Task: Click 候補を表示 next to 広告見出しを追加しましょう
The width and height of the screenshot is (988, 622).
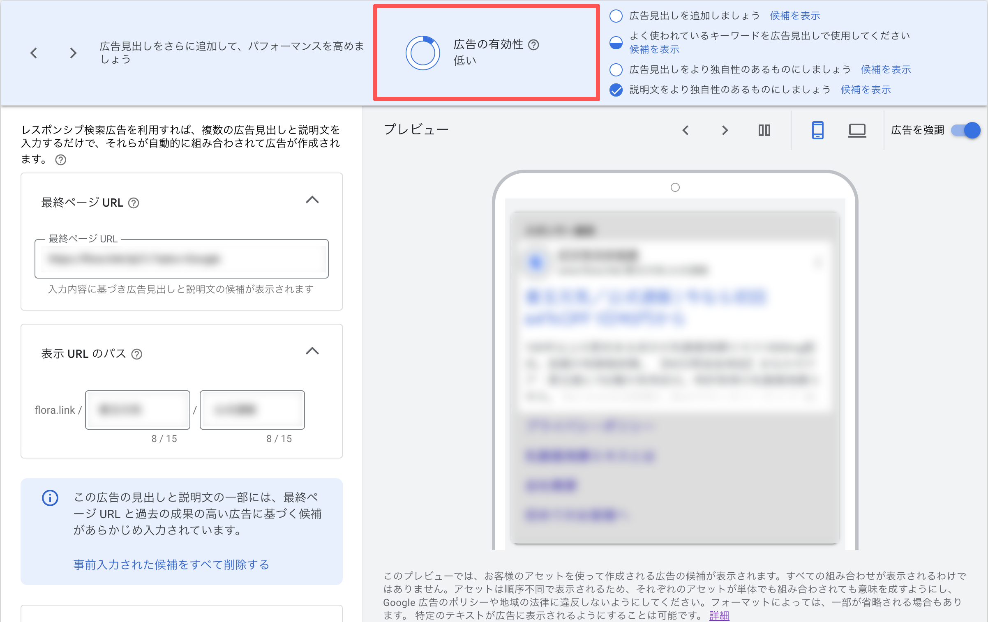Action: point(794,15)
